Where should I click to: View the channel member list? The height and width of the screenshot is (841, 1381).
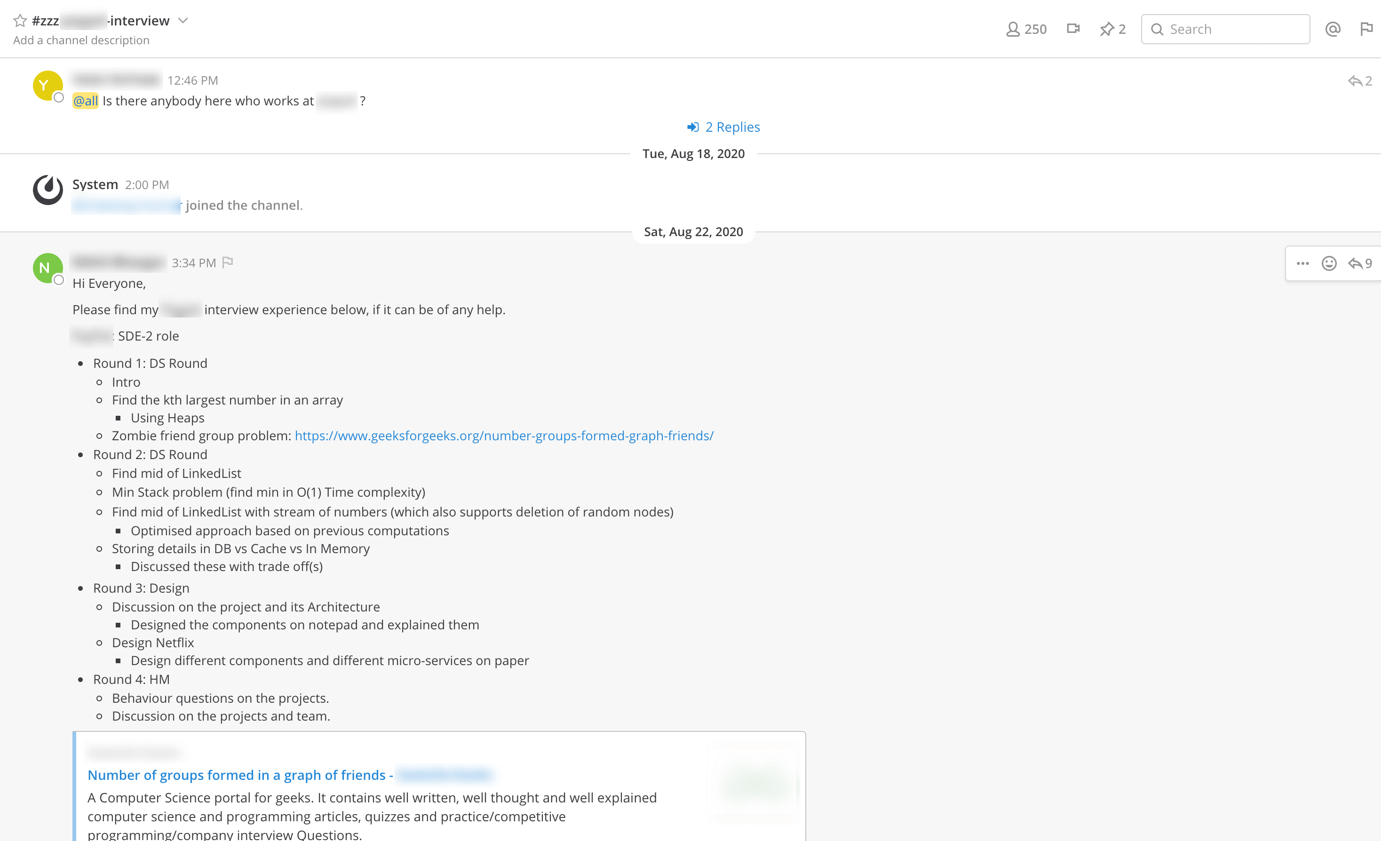point(1026,29)
